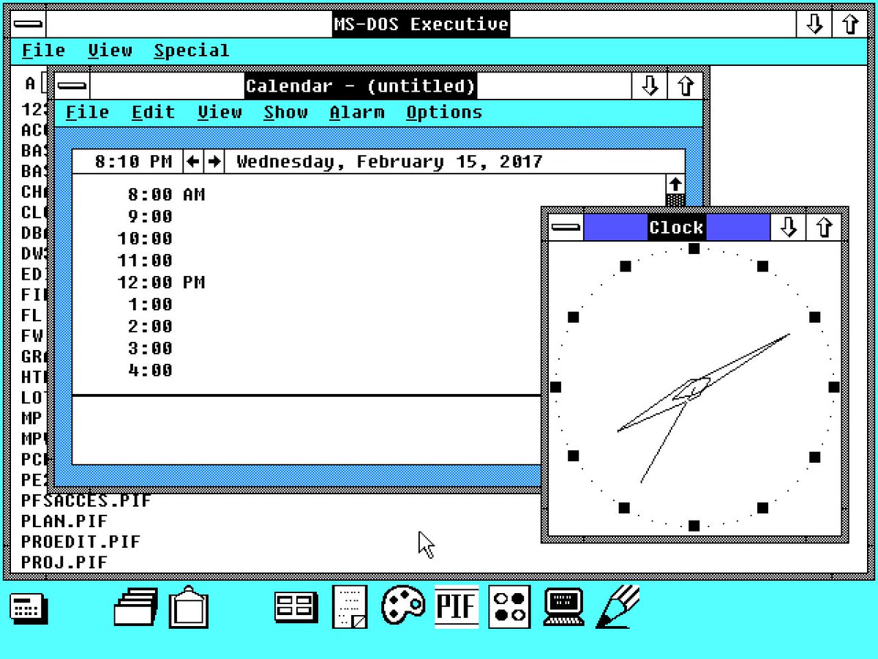Minimize the MS-DOS Executive window
878x659 pixels.
tap(814, 24)
